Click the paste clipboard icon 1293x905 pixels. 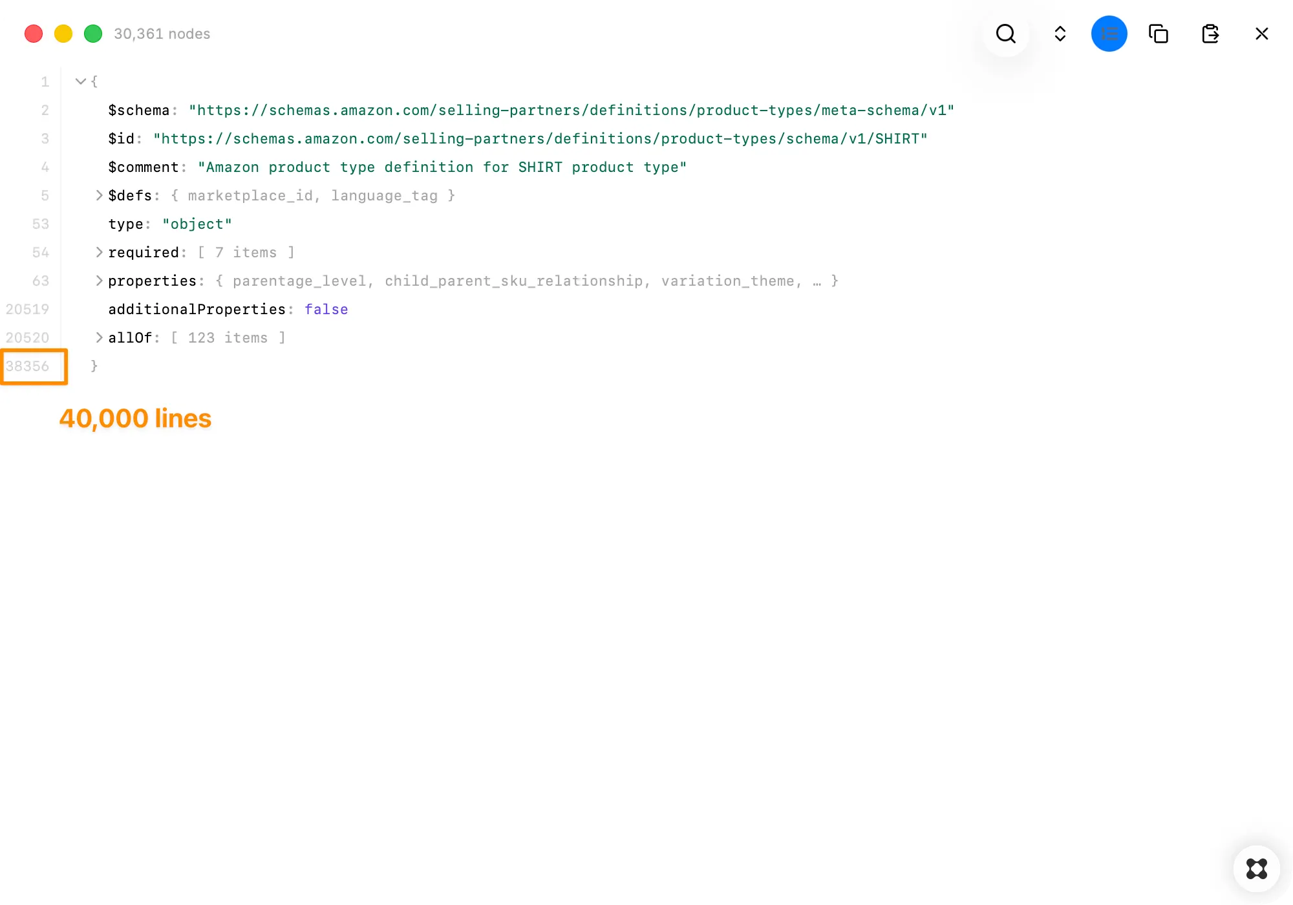click(1210, 34)
